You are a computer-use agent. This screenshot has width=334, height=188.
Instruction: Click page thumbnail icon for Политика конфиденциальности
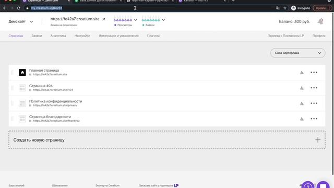tap(22, 103)
